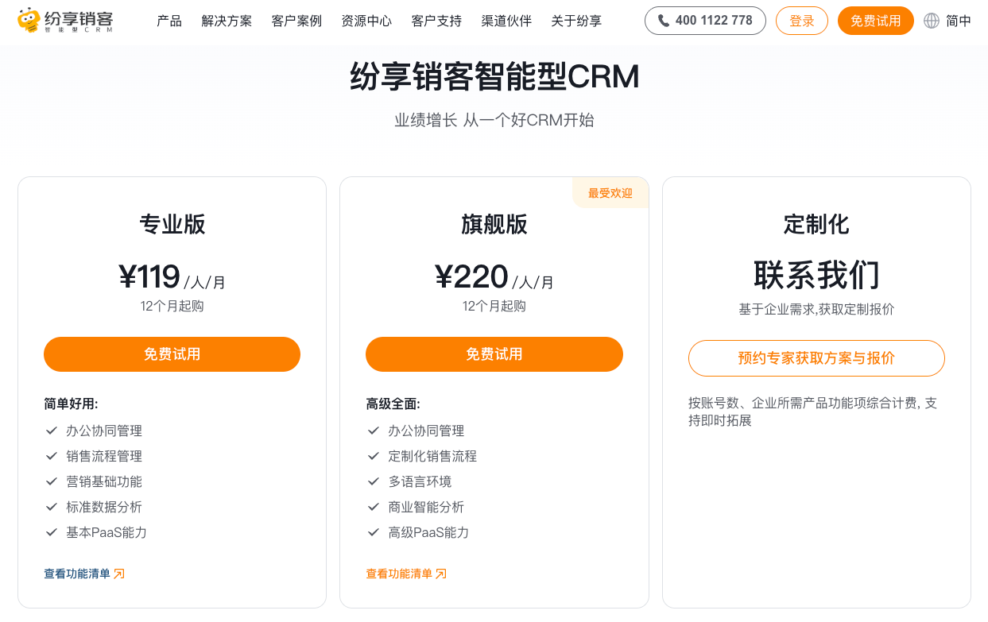Viewport: 988px width, 622px height.
Task: Open the 简中 language selector
Action: point(958,21)
